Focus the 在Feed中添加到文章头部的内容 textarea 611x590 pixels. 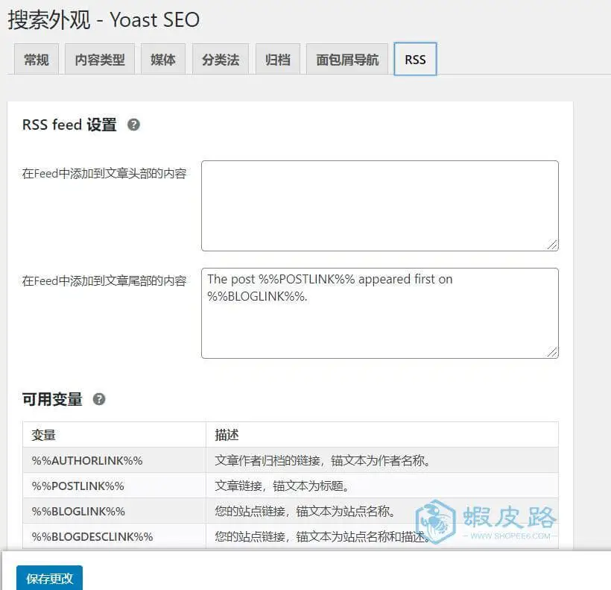tap(380, 206)
